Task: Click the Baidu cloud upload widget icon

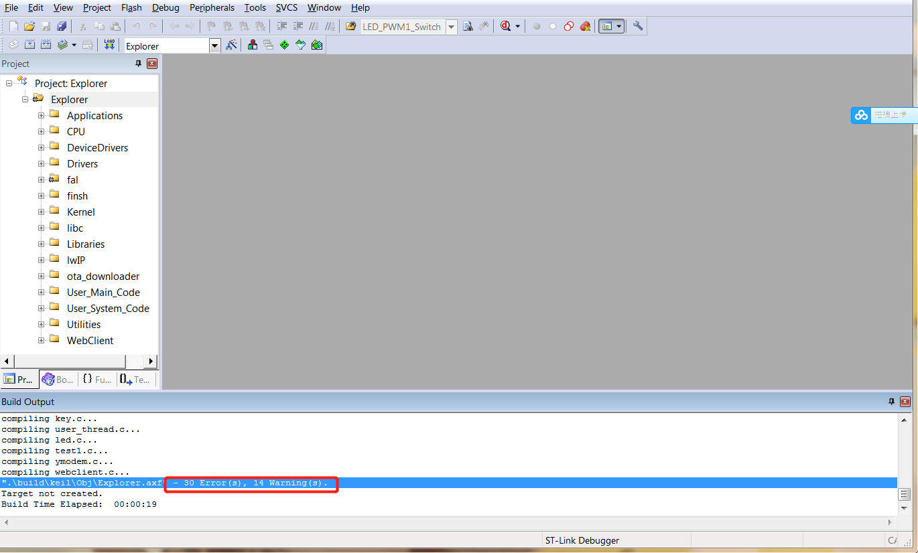Action: [x=861, y=115]
